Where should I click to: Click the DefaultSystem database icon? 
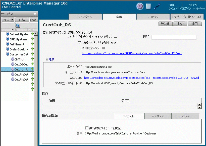8,34
